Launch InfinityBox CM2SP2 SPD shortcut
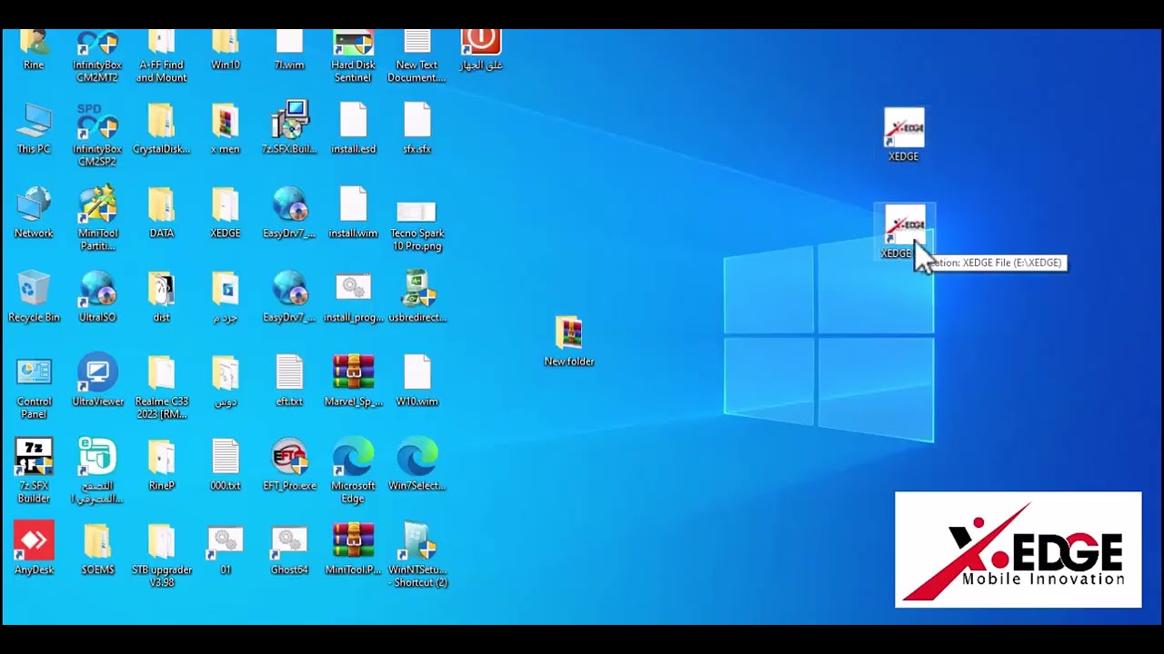 (x=97, y=135)
